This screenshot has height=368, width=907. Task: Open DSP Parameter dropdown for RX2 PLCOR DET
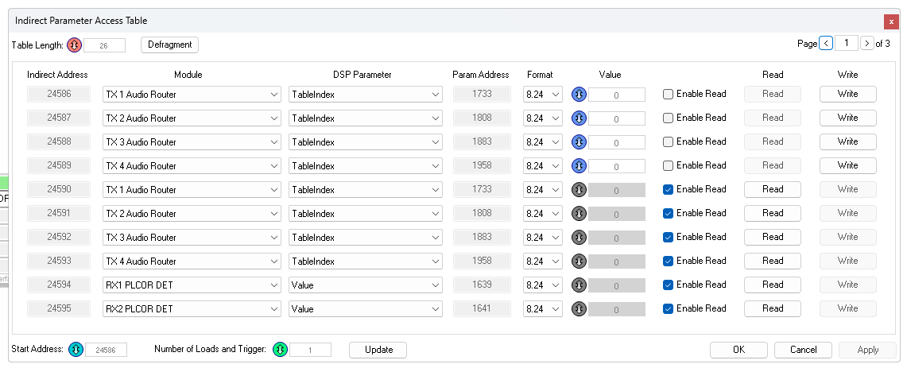click(366, 309)
